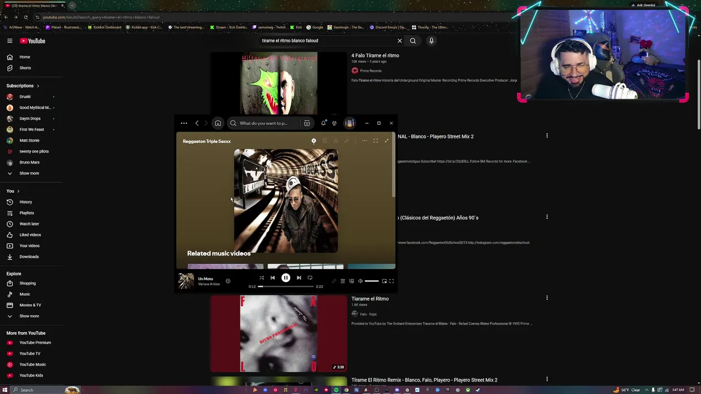Open options for Tírame El Ritmo Remix video

547,379
